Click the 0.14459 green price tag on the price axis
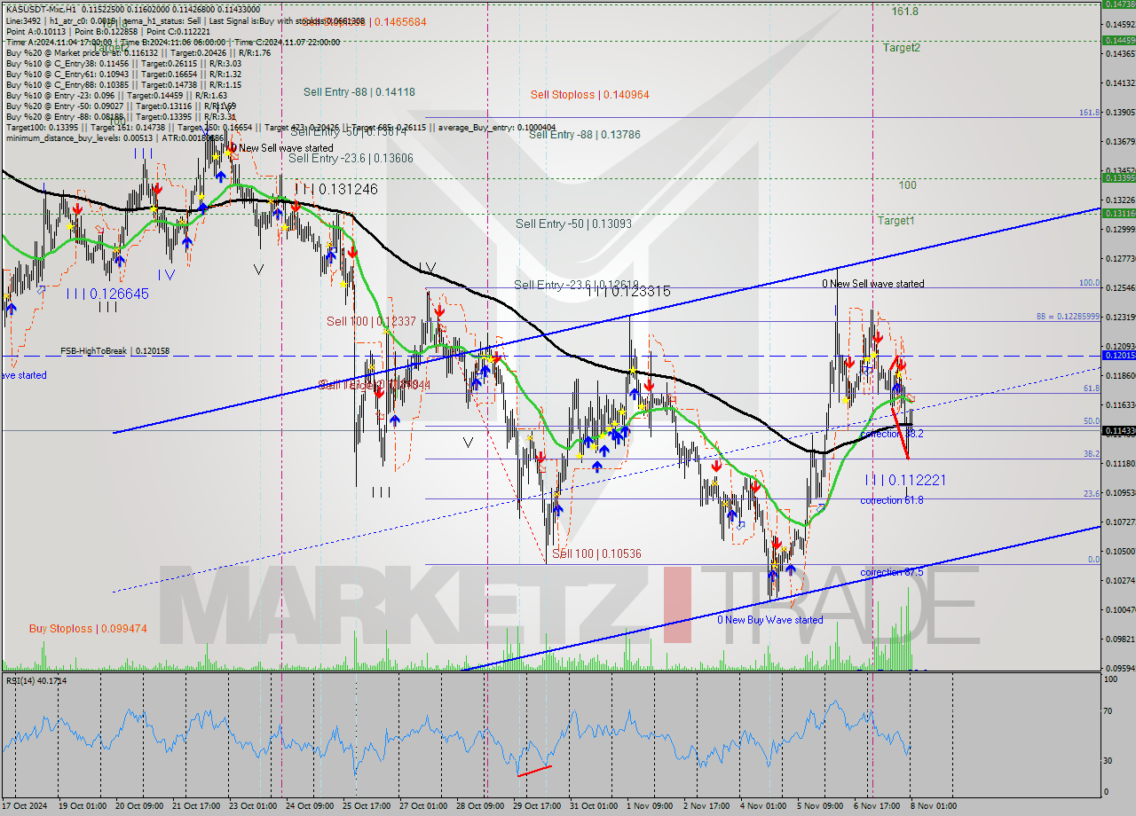Viewport: 1136px width, 816px height. [1117, 40]
